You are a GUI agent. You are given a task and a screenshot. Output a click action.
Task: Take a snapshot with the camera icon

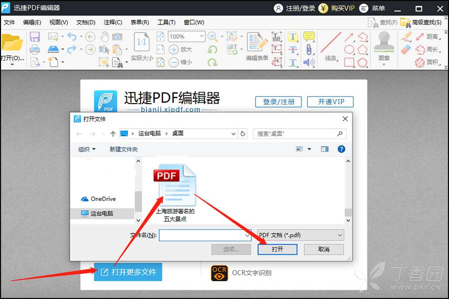(x=117, y=36)
